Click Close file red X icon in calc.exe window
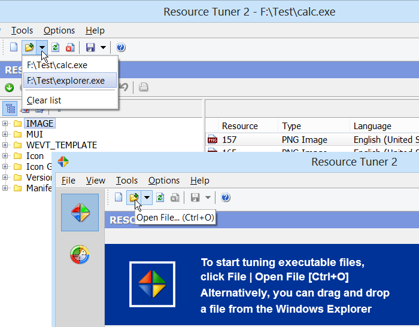The width and height of the screenshot is (419, 327). click(x=70, y=47)
